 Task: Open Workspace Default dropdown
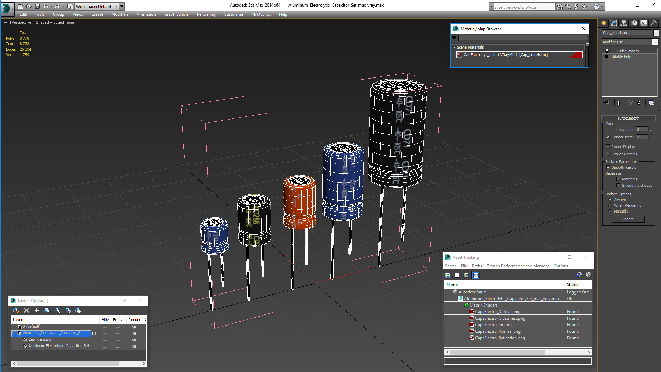[116, 6]
